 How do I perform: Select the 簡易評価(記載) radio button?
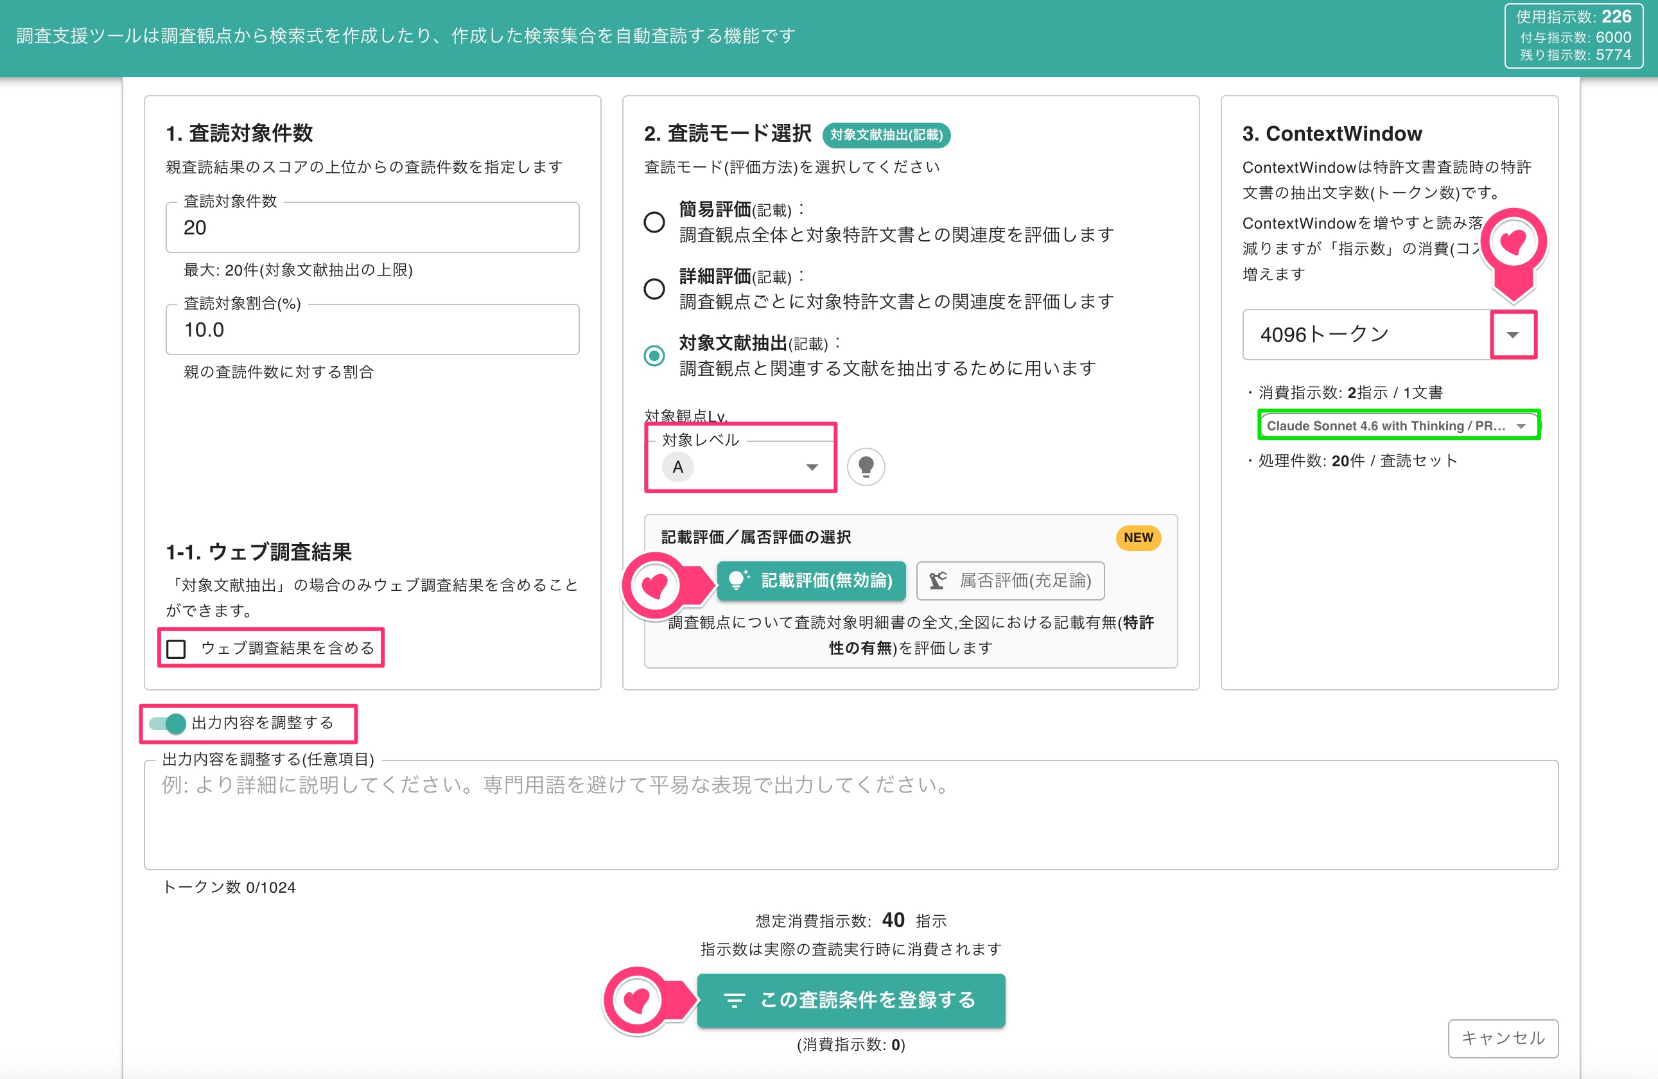pos(654,222)
